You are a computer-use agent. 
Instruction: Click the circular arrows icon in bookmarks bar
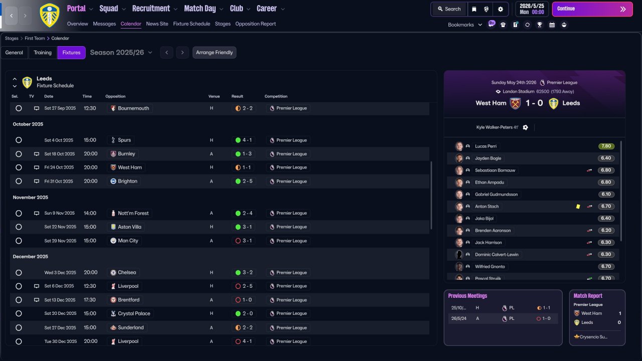[x=527, y=25]
